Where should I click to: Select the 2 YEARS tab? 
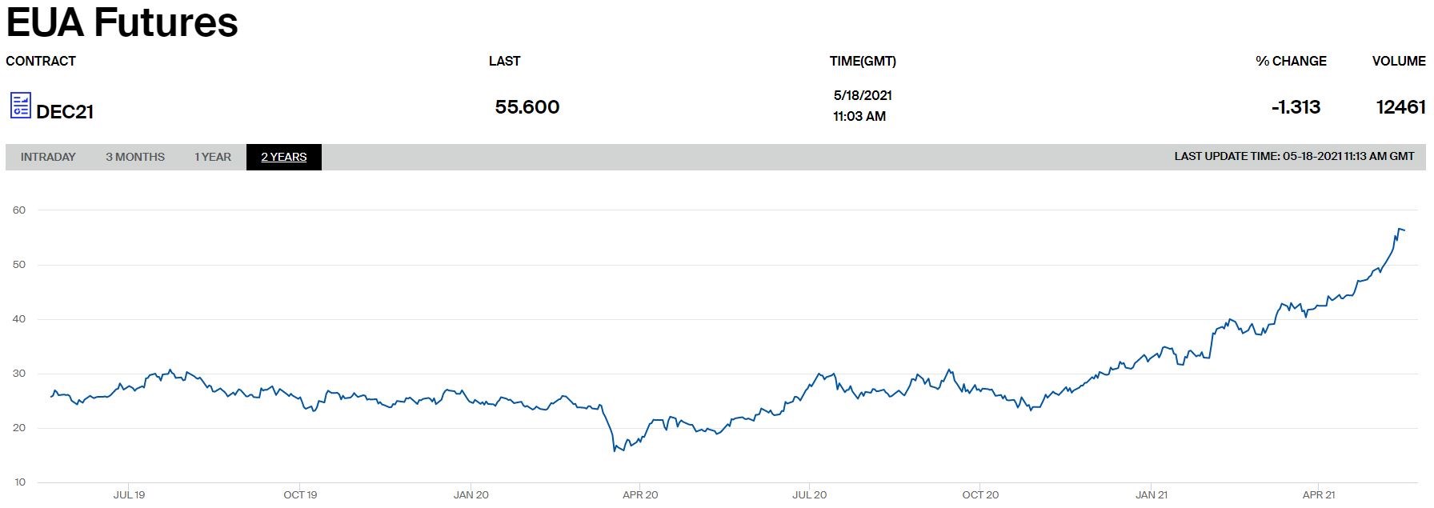point(283,157)
